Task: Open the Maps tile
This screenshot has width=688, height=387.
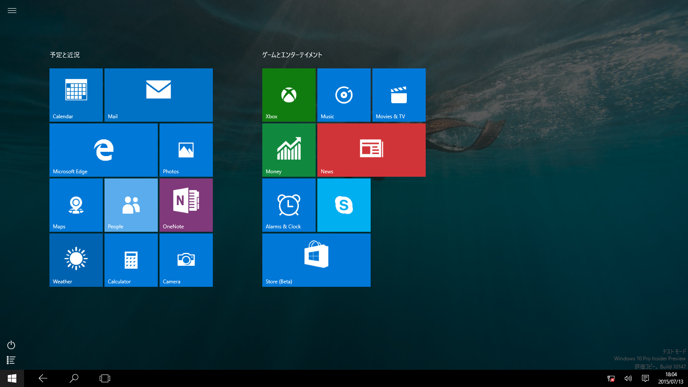Action: [x=76, y=205]
